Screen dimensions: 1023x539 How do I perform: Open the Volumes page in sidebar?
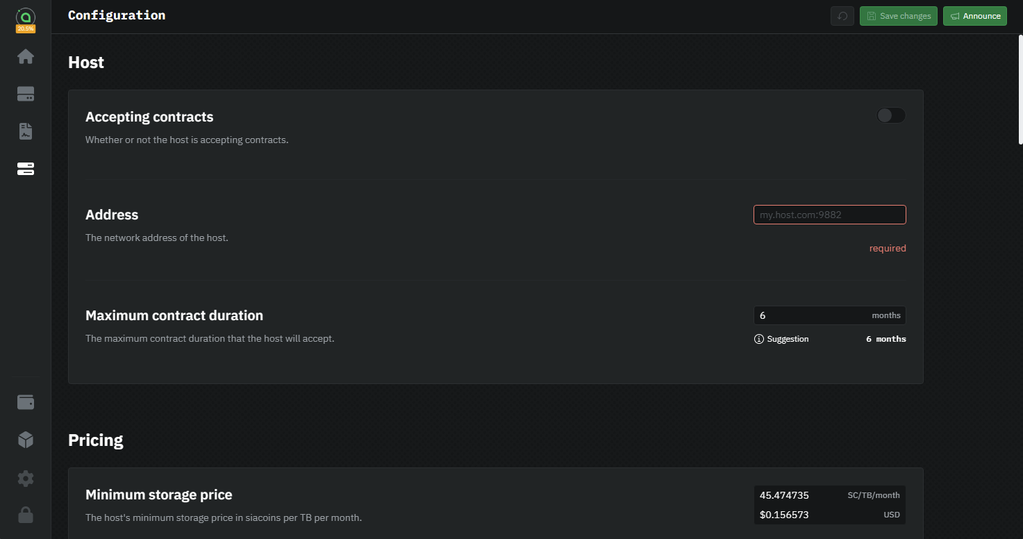(26, 94)
